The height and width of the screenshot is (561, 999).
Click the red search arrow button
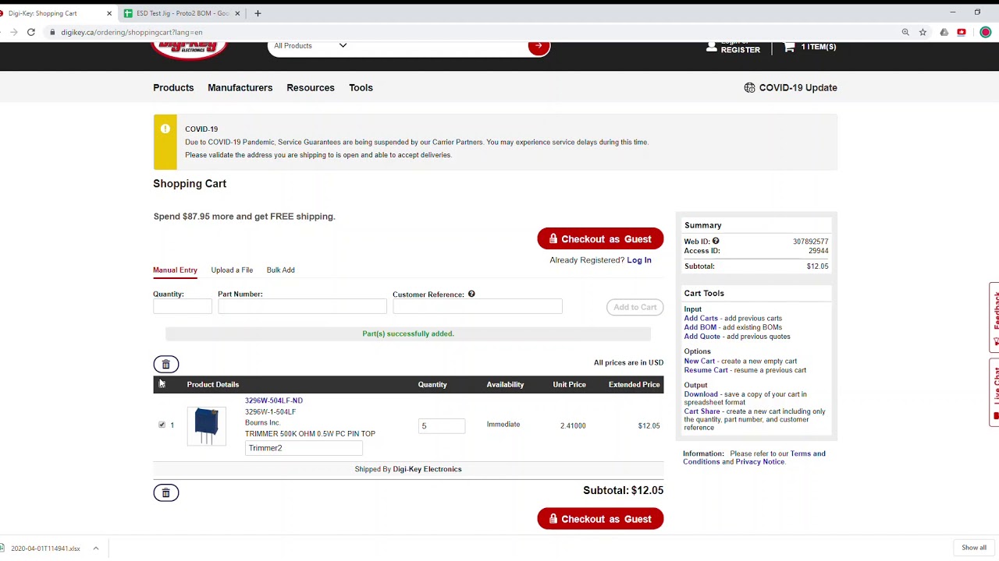pos(538,46)
